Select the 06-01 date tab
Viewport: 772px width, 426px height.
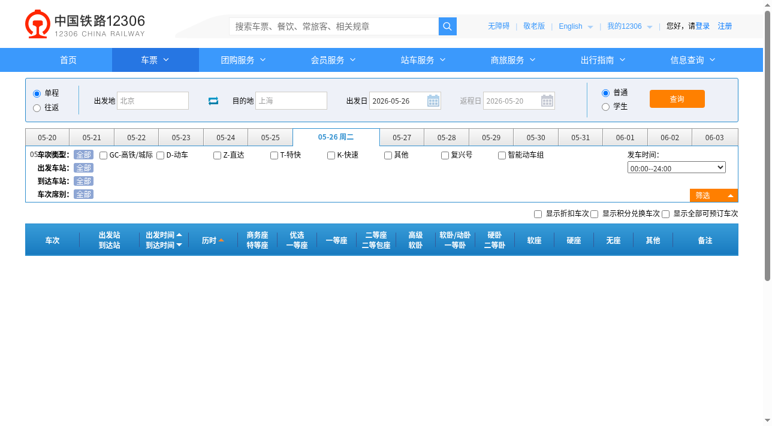[625, 137]
